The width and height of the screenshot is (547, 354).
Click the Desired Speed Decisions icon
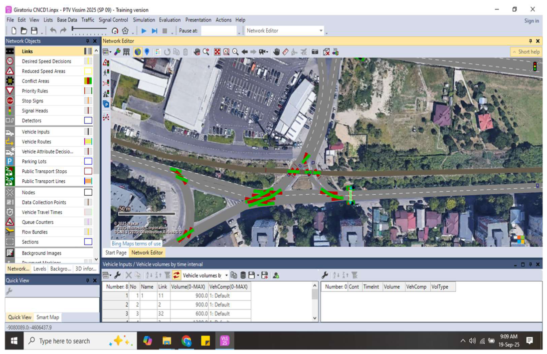coord(10,61)
